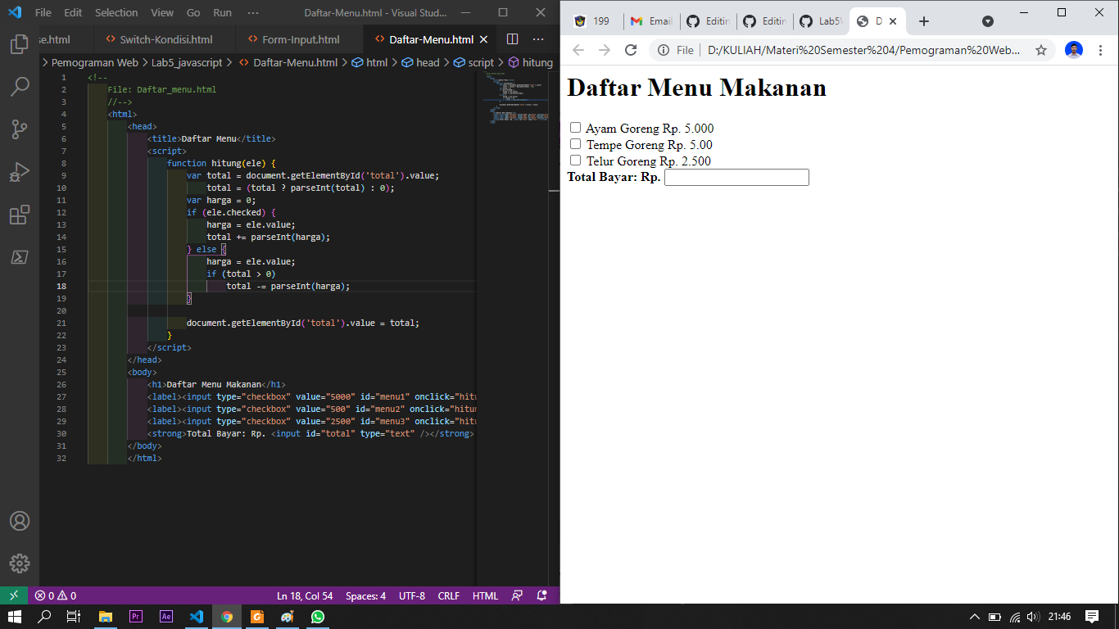Open the editor's more actions menu
The image size is (1119, 629).
coord(538,38)
